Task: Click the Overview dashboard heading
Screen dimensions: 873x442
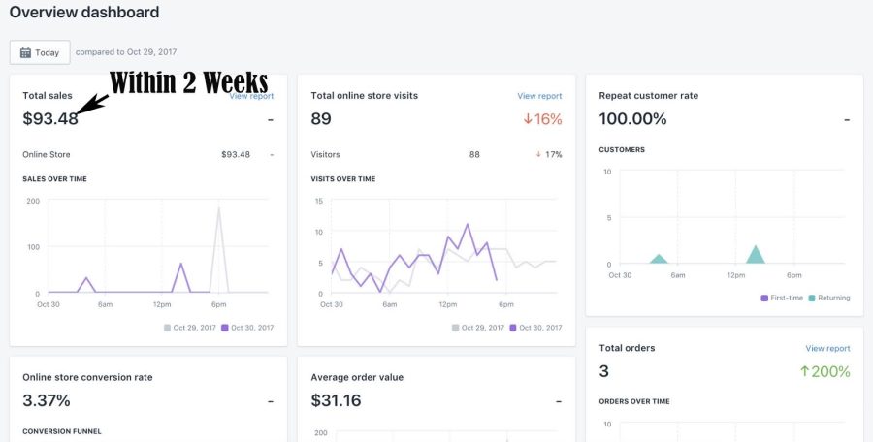Action: (84, 13)
